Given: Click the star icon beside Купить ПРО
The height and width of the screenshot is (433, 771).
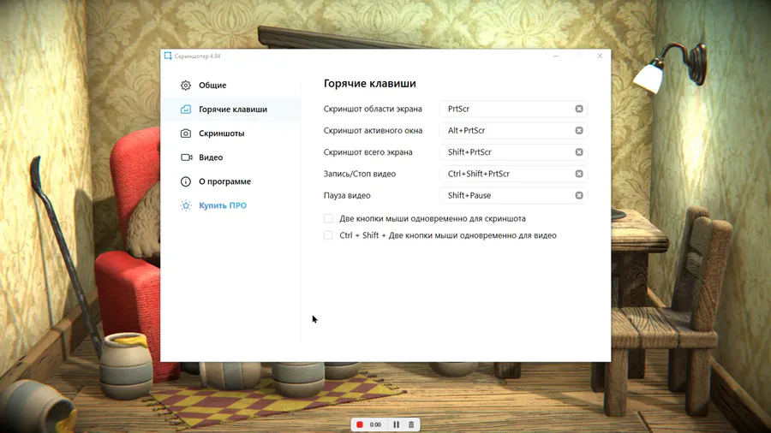Looking at the screenshot, I should (x=185, y=205).
